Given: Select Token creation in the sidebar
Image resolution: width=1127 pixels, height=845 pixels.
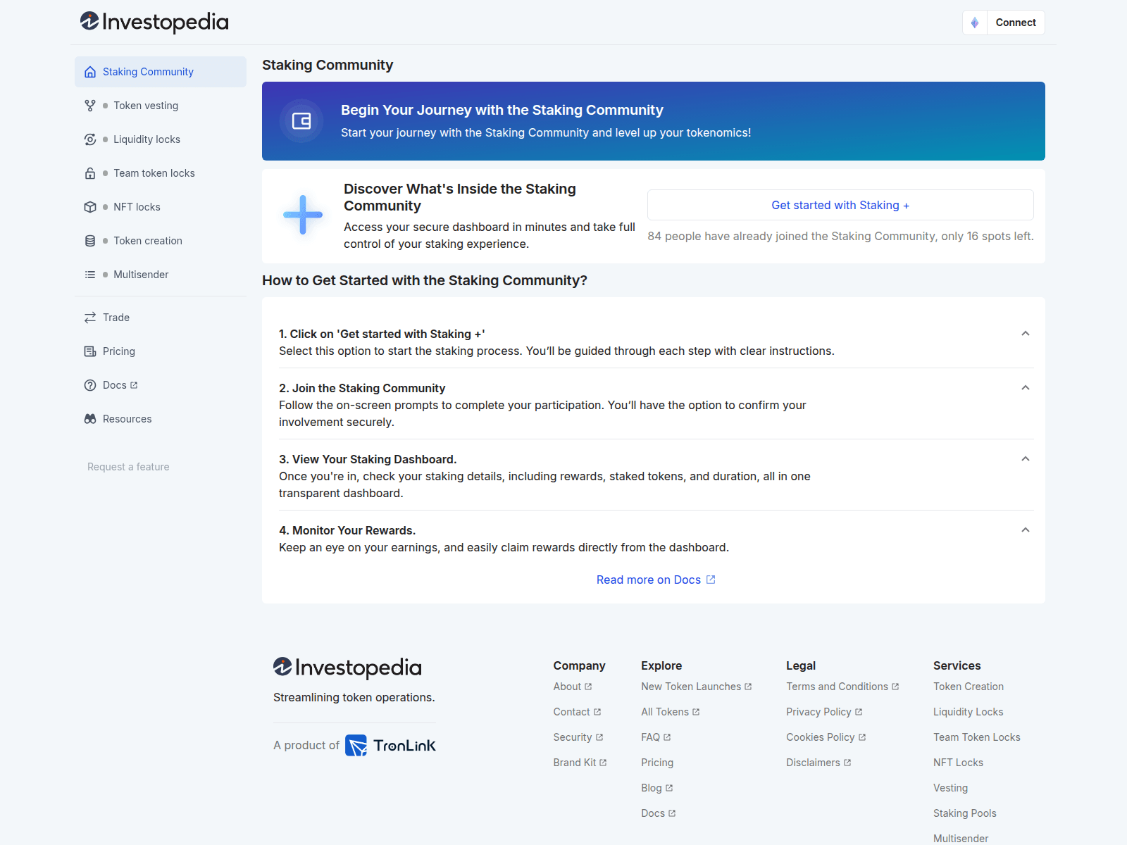Looking at the screenshot, I should point(161,241).
